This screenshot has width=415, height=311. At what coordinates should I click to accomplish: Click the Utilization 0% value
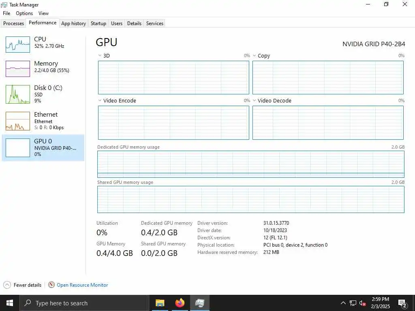[x=102, y=233]
